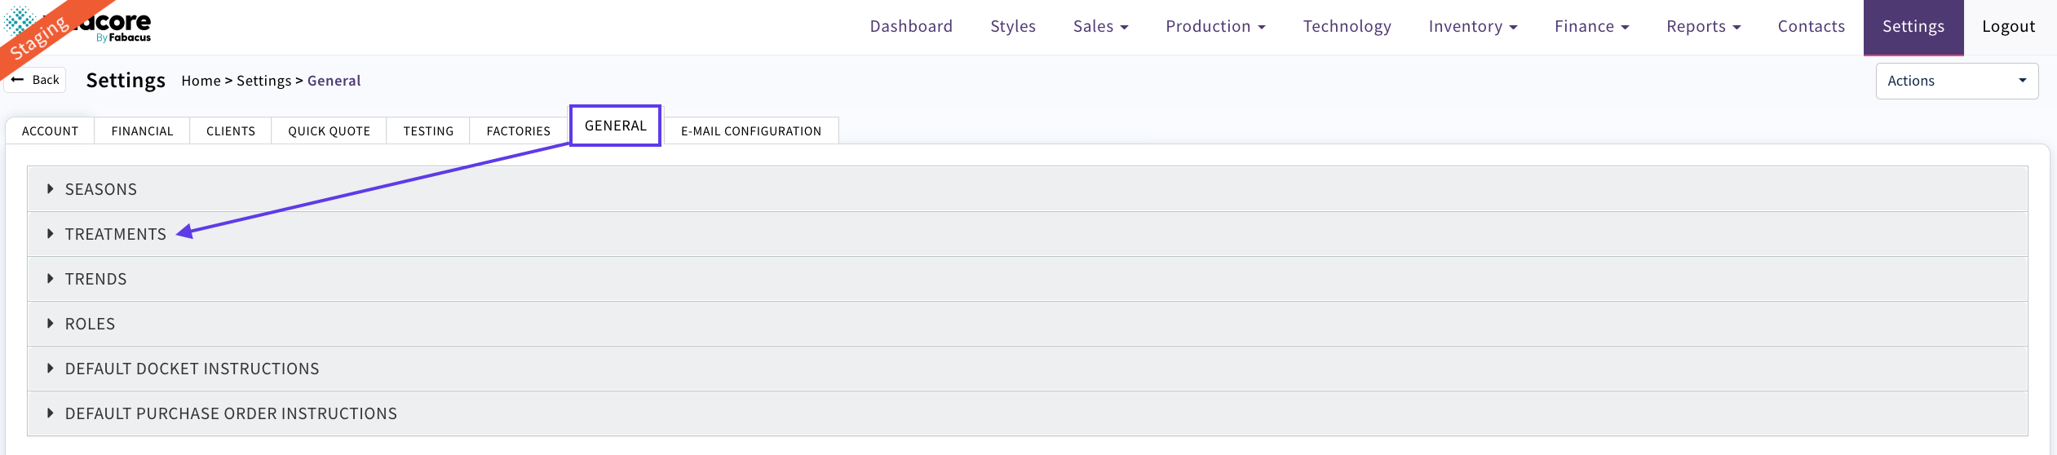Image resolution: width=2057 pixels, height=455 pixels.
Task: Click Home in the breadcrumb
Action: 201,81
